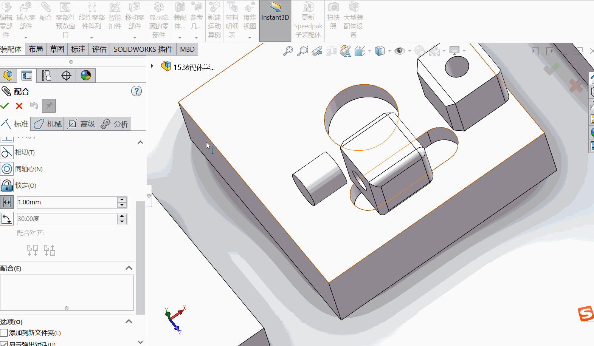The width and height of the screenshot is (594, 346).
Task: Select the 配合 mate tool in ribbon
Action: coord(45,12)
